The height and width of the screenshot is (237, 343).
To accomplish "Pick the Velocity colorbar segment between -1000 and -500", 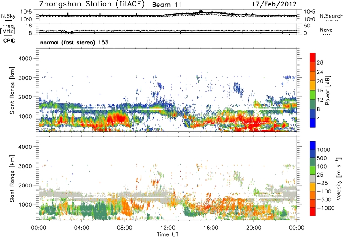I will coord(313,204).
